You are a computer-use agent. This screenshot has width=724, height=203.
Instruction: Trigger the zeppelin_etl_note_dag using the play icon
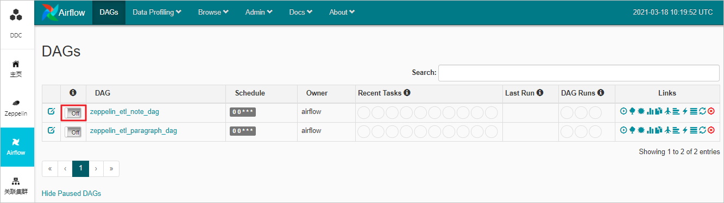click(x=624, y=111)
